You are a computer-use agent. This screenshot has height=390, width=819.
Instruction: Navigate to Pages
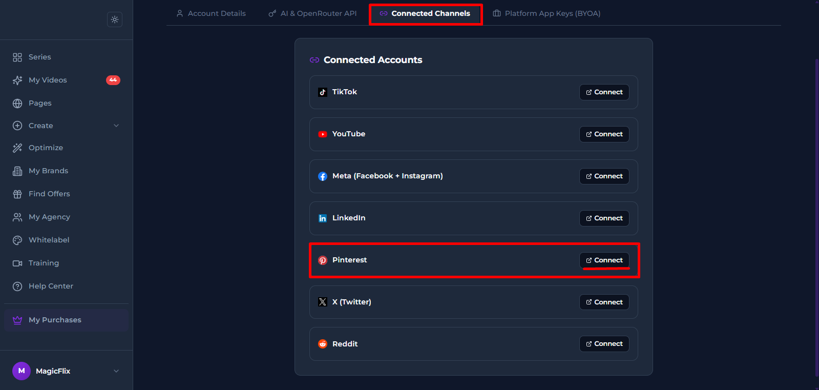pyautogui.click(x=66, y=103)
